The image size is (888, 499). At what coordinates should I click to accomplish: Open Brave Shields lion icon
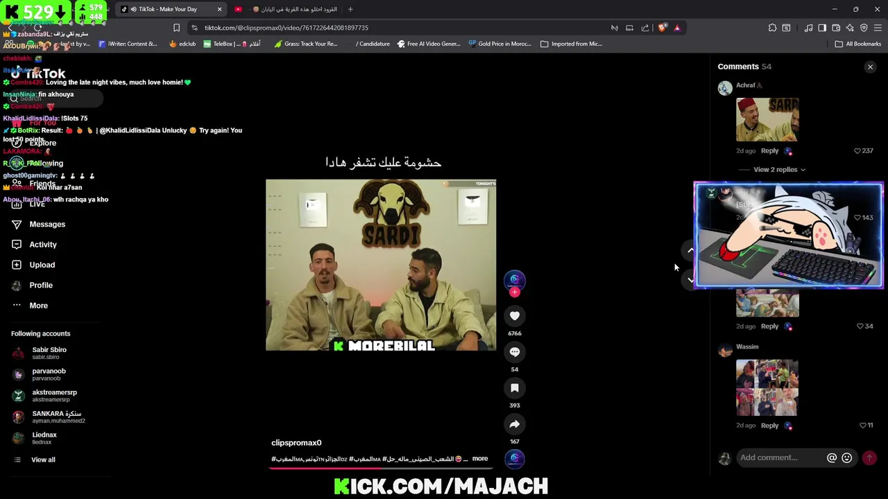pos(662,28)
